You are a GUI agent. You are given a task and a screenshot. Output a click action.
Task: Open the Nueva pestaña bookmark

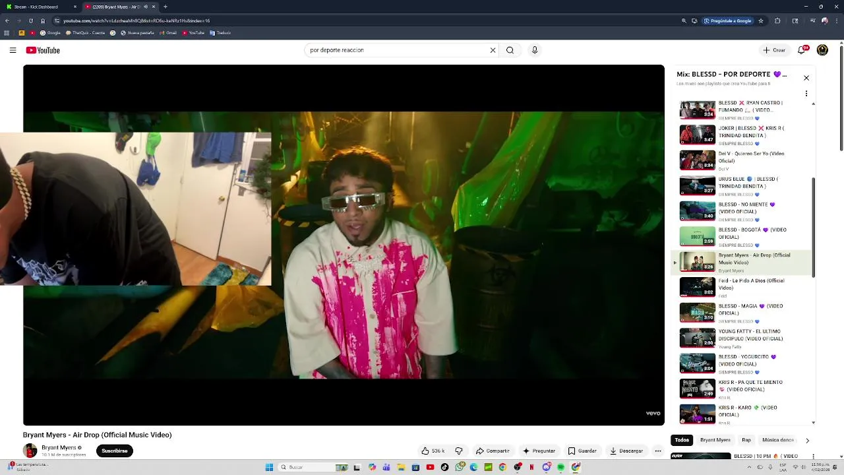tap(136, 32)
